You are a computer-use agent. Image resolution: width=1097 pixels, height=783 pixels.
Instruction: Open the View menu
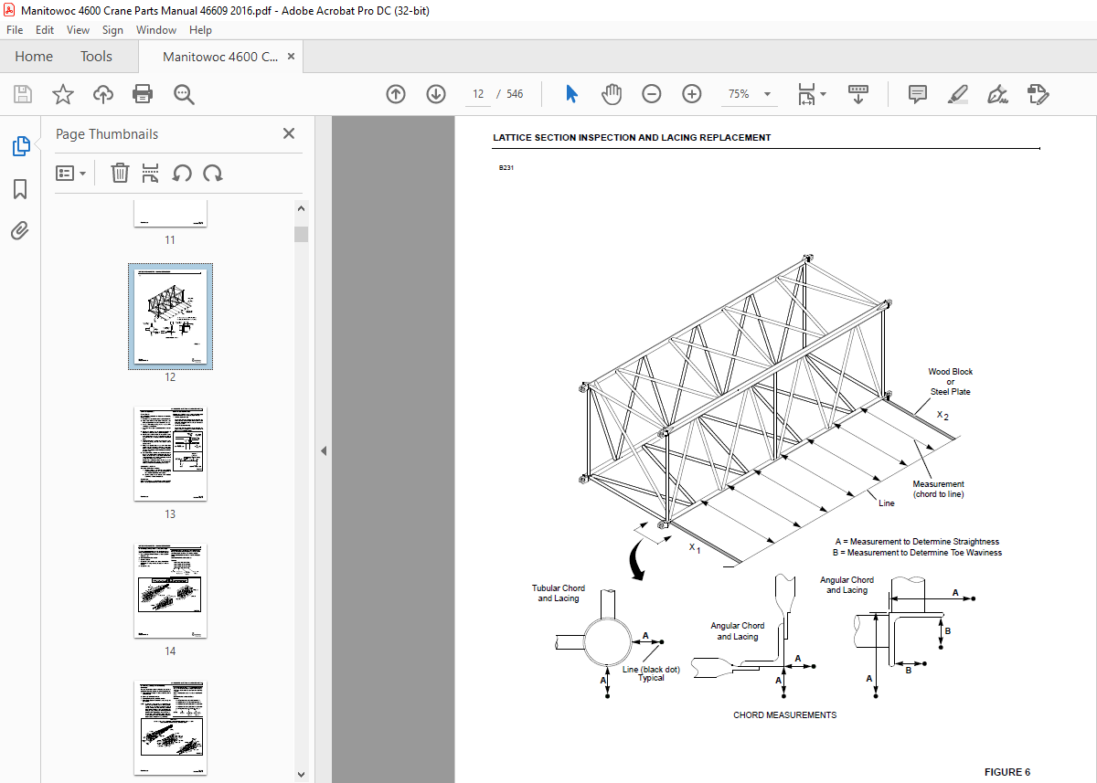pyautogui.click(x=78, y=30)
